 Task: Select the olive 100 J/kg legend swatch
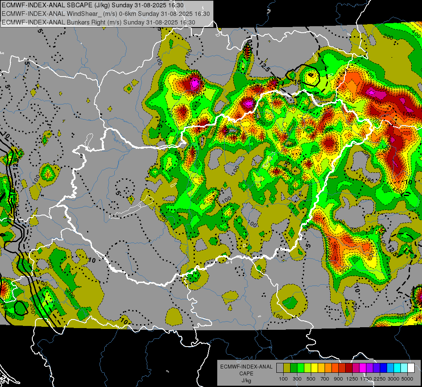pyautogui.click(x=287, y=368)
